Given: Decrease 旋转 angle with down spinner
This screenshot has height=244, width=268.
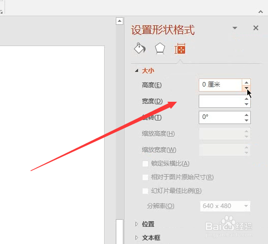Looking at the screenshot, I should (x=246, y=120).
